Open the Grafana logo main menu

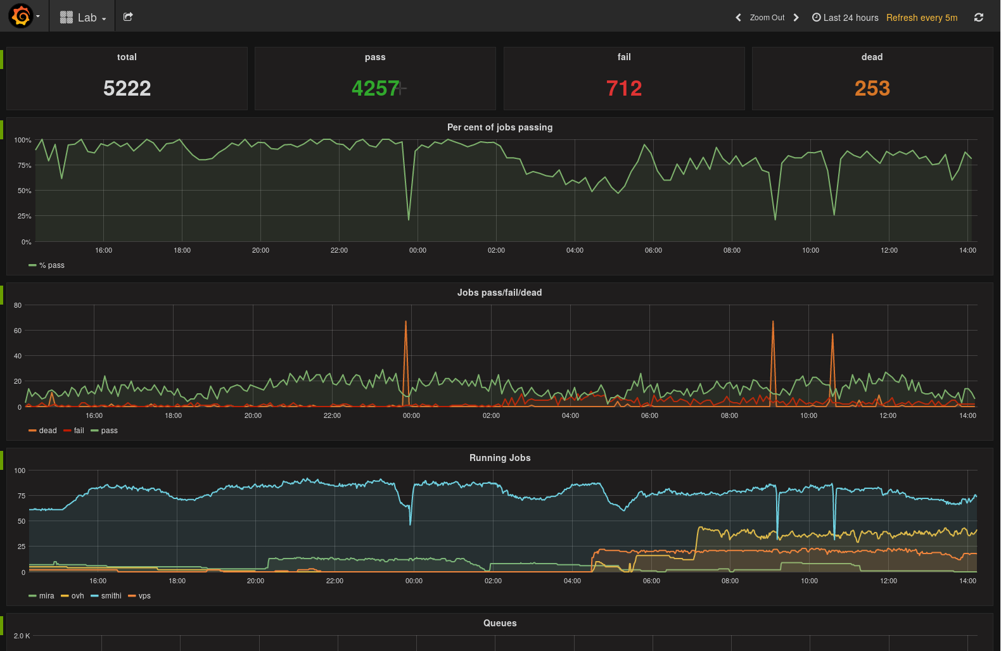click(22, 16)
